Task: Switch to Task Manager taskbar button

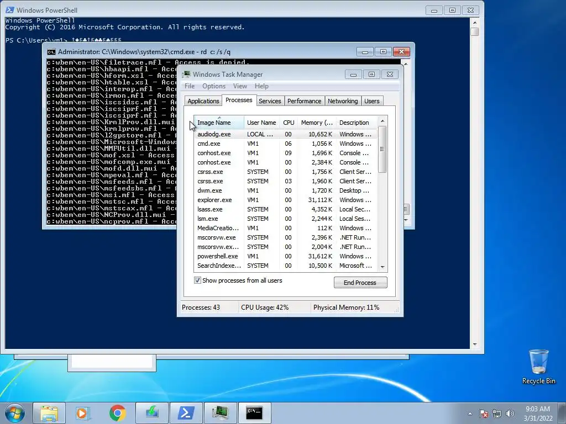Action: 220,413
